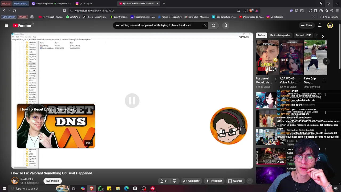Resume the video with center pause overlay

pyautogui.click(x=132, y=101)
